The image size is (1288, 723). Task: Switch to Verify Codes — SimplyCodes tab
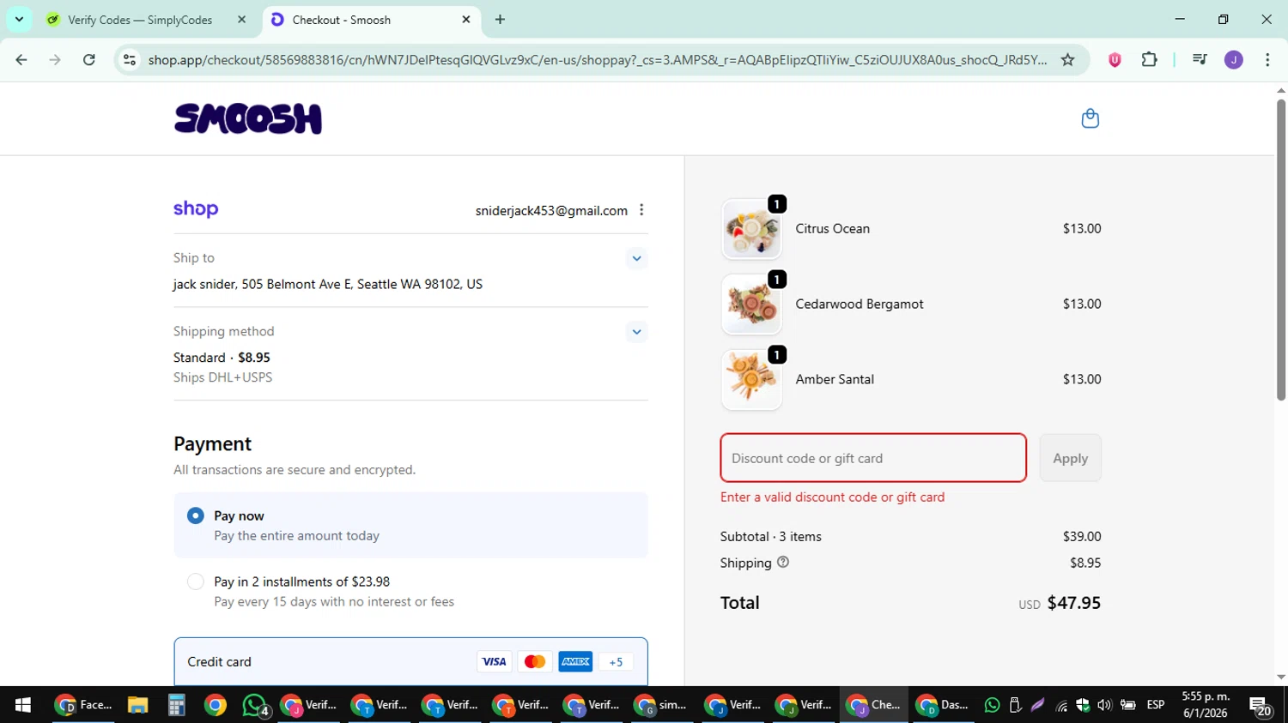pos(140,20)
